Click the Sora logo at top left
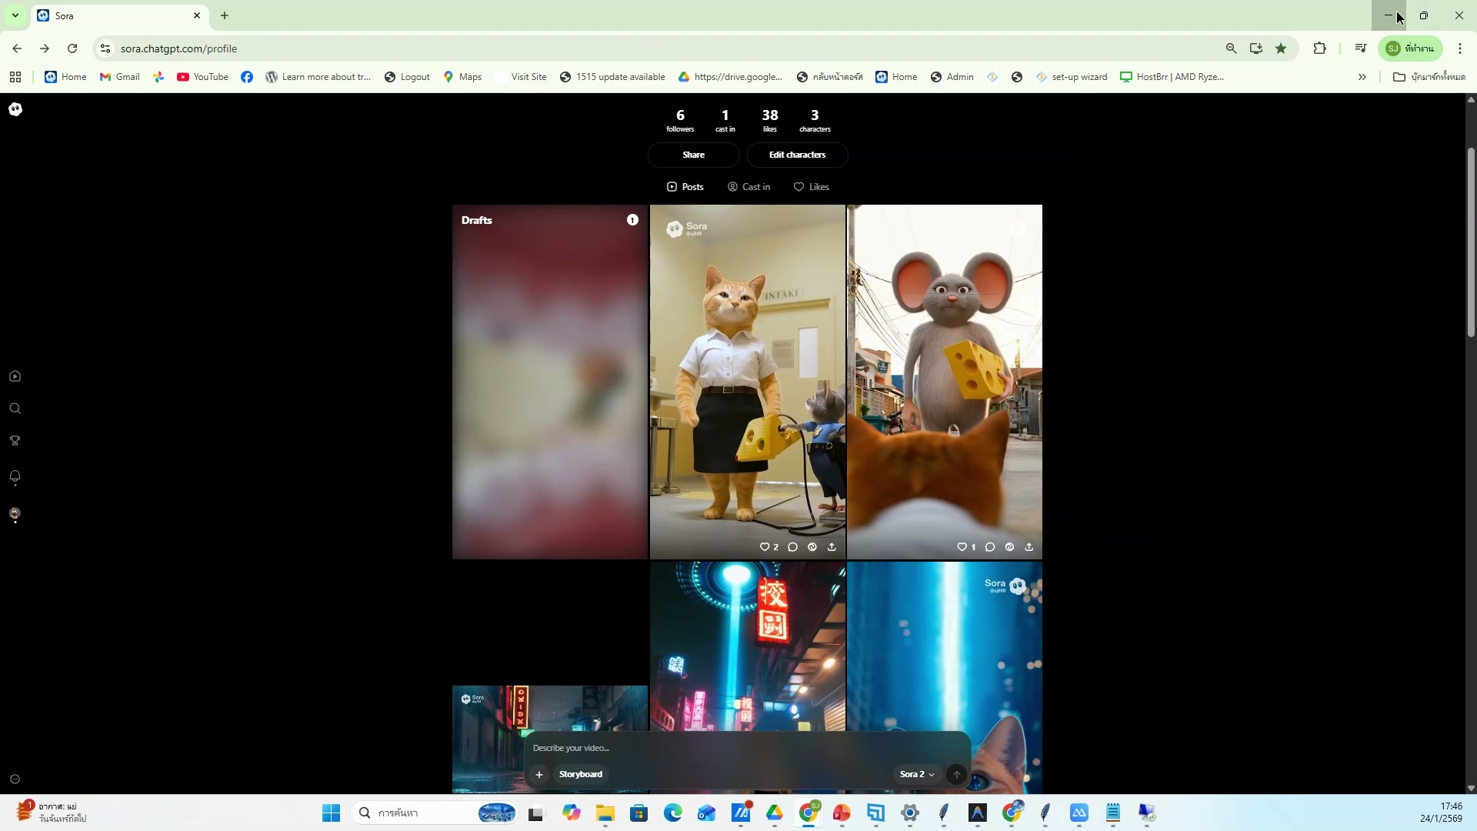This screenshot has height=831, width=1477. point(15,109)
